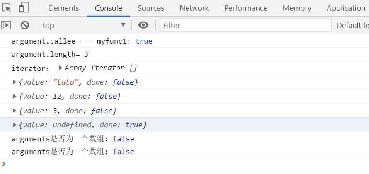Go to the Application tab
Image resolution: width=369 pixels, height=174 pixels.
click(346, 8)
